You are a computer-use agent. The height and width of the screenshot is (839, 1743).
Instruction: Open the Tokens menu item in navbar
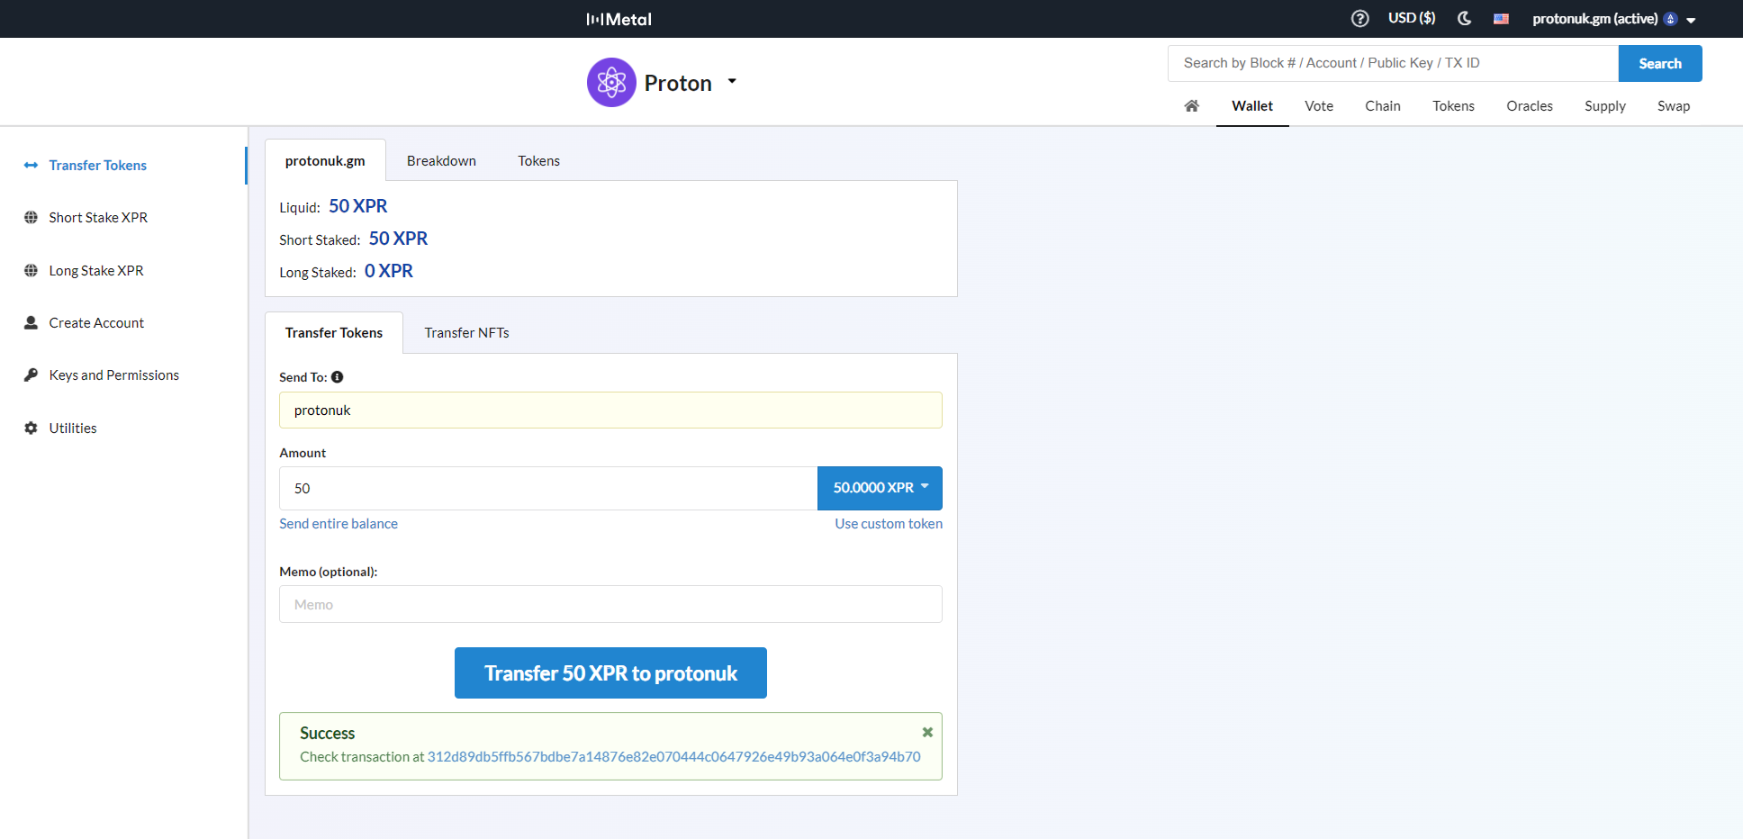tap(1453, 106)
